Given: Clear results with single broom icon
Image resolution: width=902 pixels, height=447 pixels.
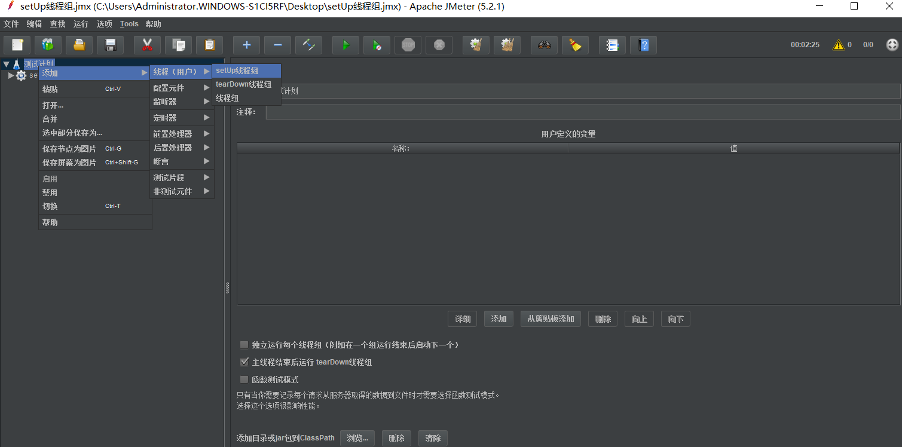Looking at the screenshot, I should point(476,45).
